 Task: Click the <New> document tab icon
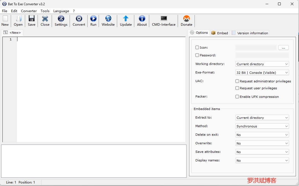pyautogui.click(x=6, y=32)
